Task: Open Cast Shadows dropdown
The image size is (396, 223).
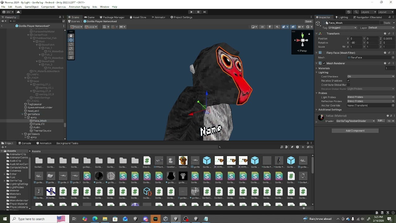Action: click(371, 77)
